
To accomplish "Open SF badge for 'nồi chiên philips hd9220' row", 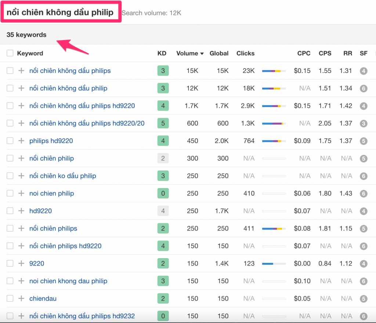I will tap(364, 246).
